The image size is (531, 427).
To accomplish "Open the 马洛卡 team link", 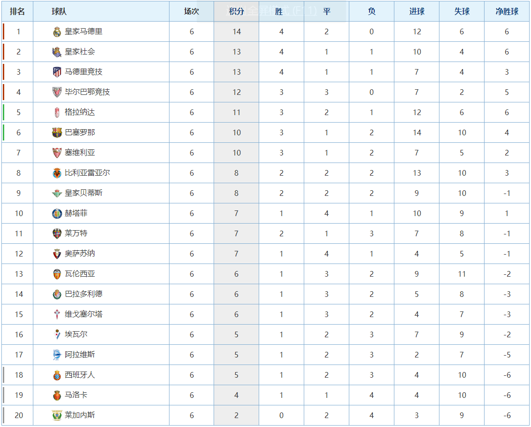I will coord(76,395).
